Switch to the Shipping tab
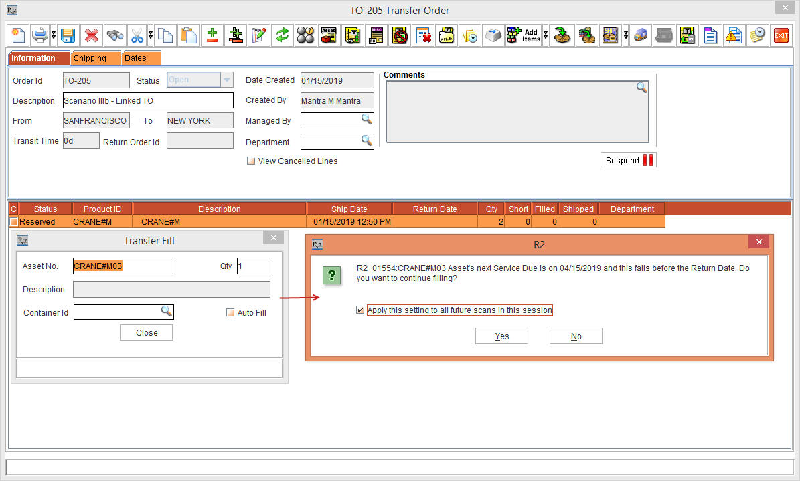Viewport: 800px width, 481px height. coord(90,58)
